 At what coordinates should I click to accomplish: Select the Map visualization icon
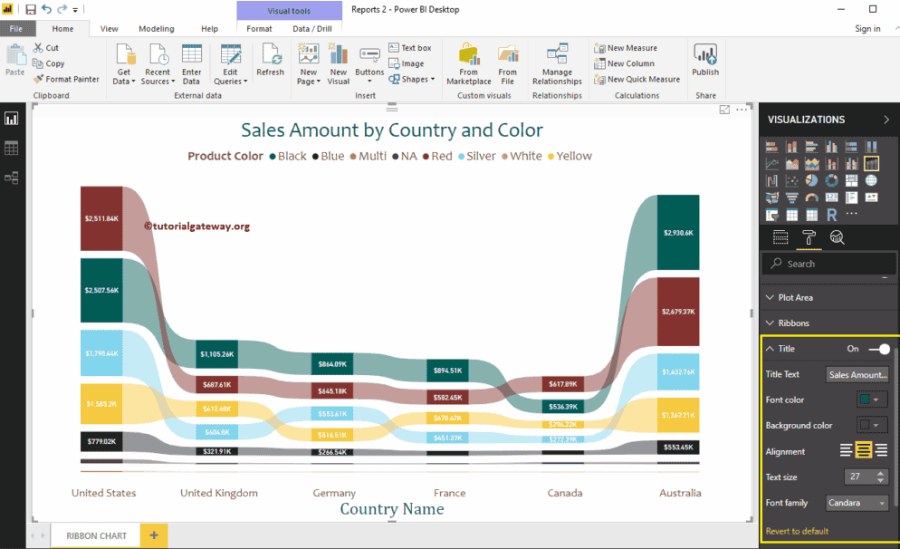(x=872, y=179)
